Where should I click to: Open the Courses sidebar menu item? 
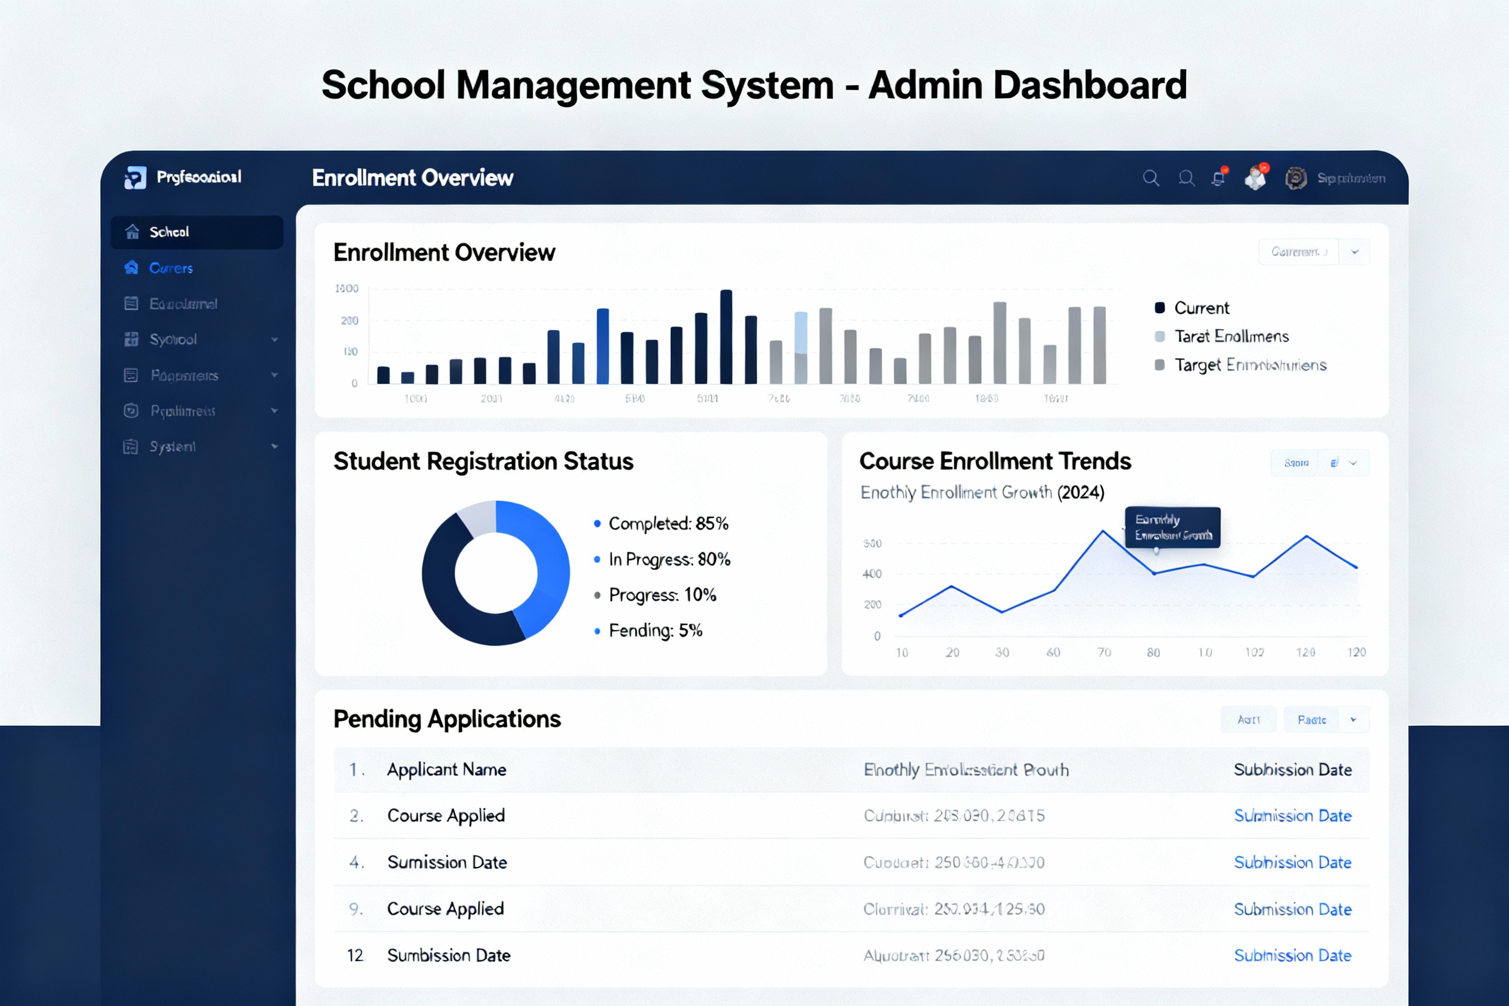(170, 268)
